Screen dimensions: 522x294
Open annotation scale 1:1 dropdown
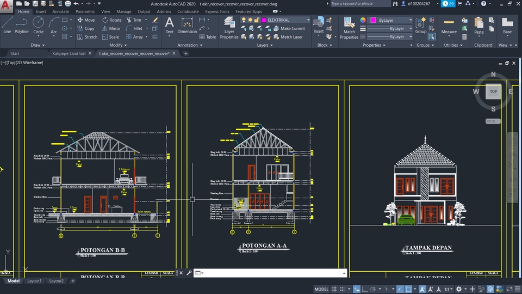[449, 289]
